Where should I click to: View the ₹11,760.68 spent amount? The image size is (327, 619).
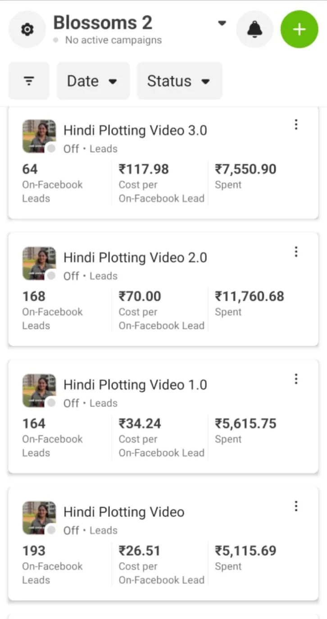click(250, 296)
